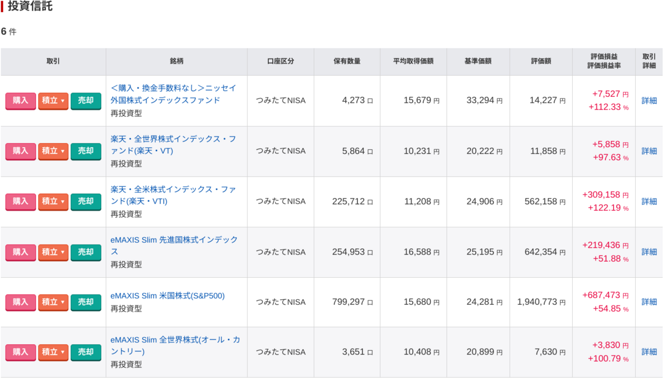Viewport: 664px width, 379px height.
Task: Select the +309,158 円 profit value
Action: point(605,195)
